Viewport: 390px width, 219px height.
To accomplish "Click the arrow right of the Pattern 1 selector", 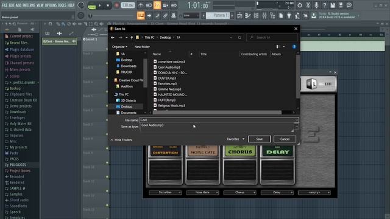I will pos(232,15).
